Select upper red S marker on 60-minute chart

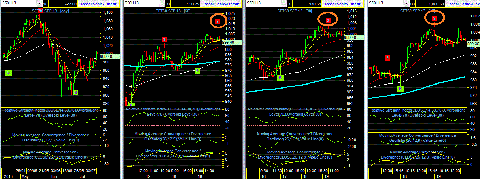click(x=218, y=21)
